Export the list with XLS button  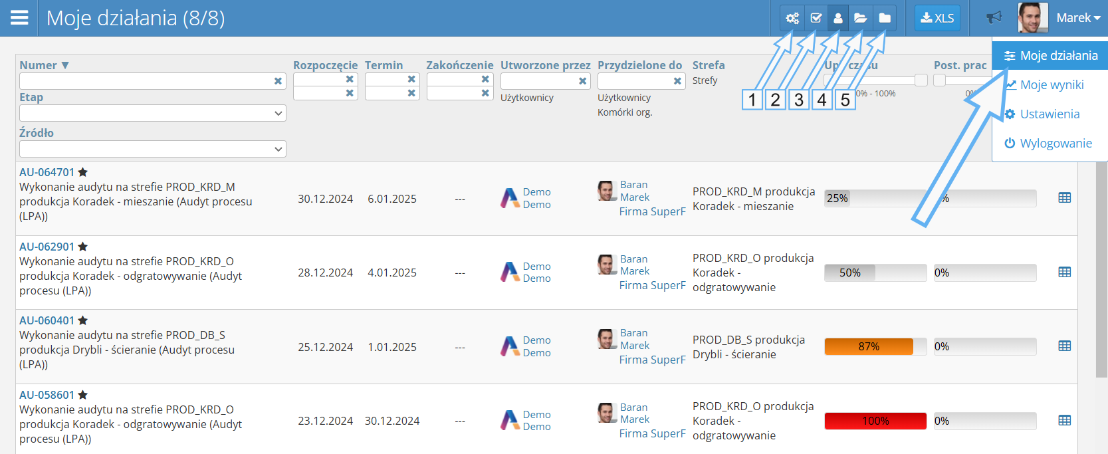tap(937, 18)
